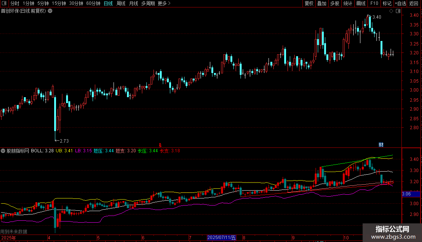422x242 pixels.
Task: Click the 2025年 label on time axis
Action: coord(9,238)
